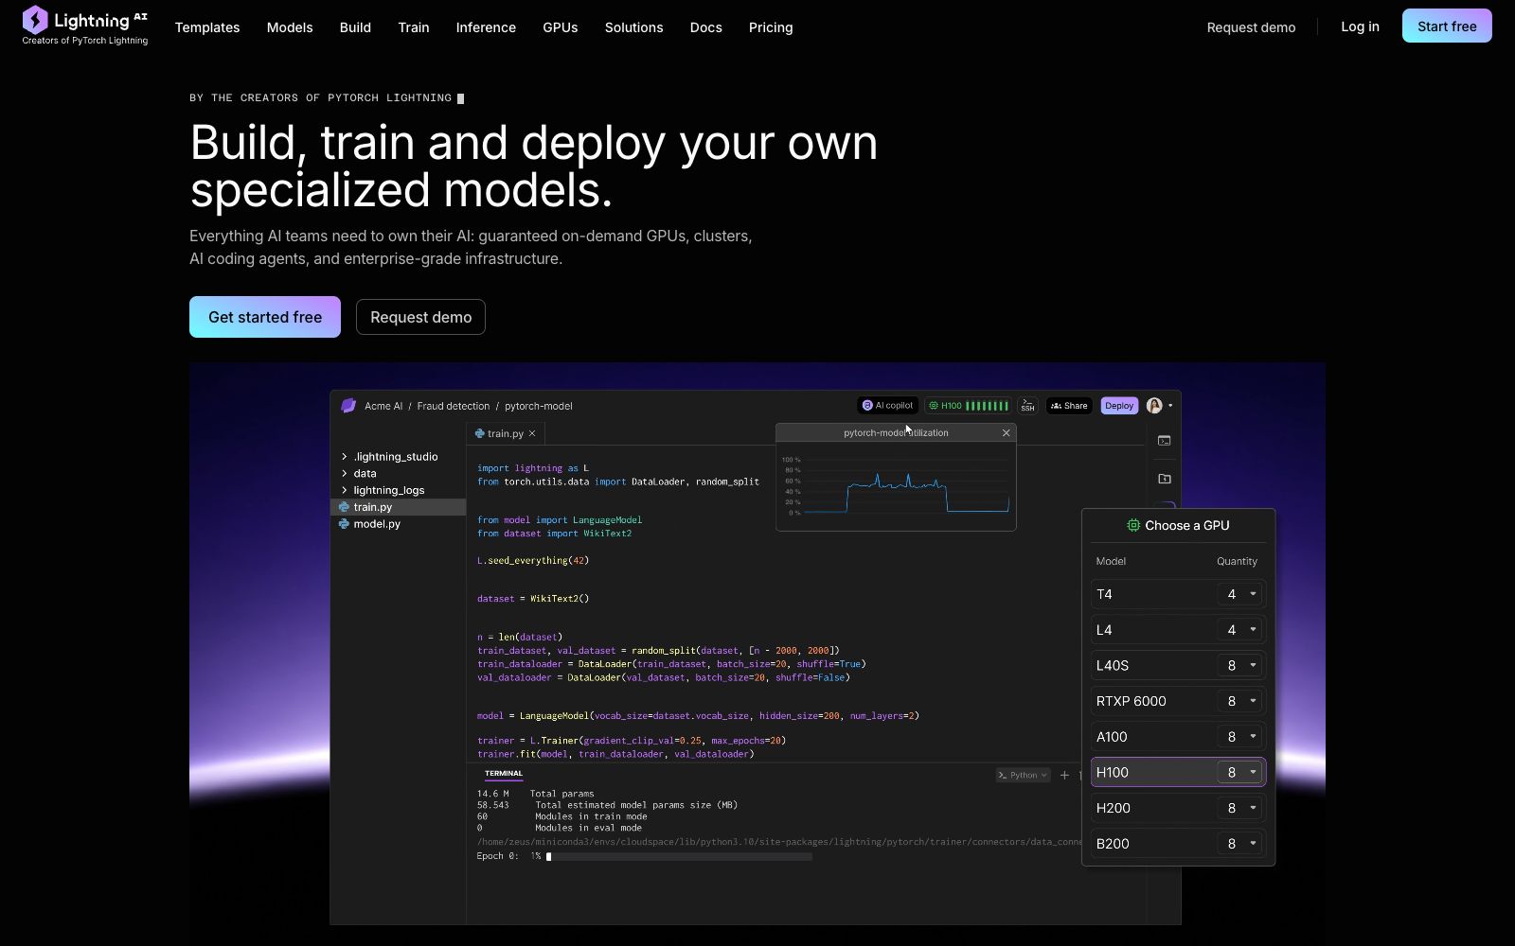Click the Lightning AI logo
This screenshot has width=1515, height=946.
[x=85, y=26]
